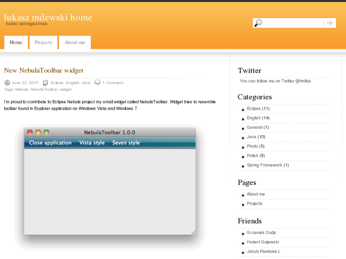
Task: Open the site title łukasz milewski home
Action: tap(48, 18)
